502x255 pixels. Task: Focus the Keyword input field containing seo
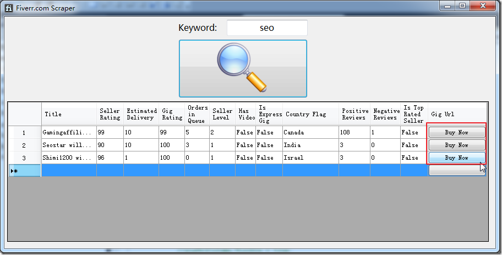coord(267,28)
